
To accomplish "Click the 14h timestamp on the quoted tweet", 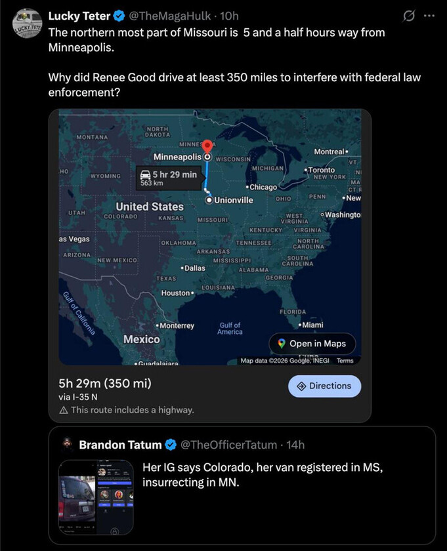I will click(295, 445).
